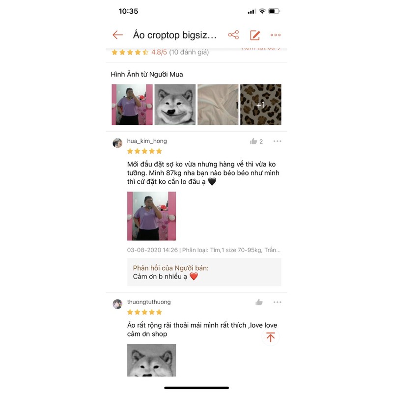Viewport: 393px width, 393px height.
Task: Open more options on hua_kim_hong's review
Action: (277, 141)
